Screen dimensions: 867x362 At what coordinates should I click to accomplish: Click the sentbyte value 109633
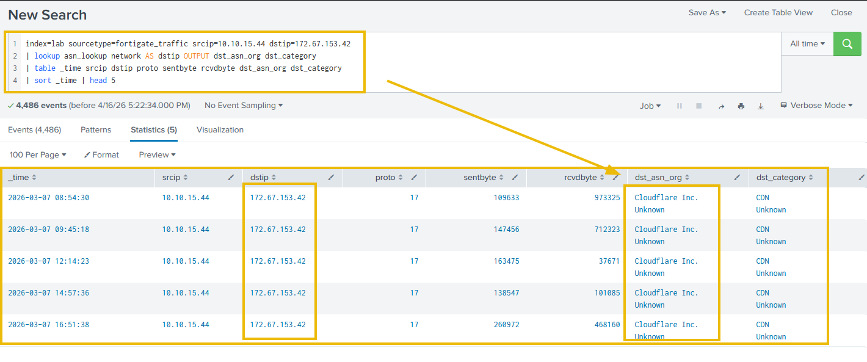point(506,198)
